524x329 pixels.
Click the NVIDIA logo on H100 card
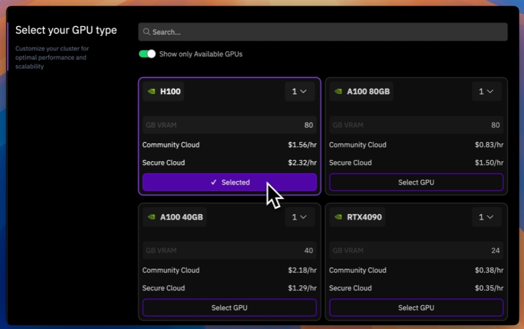pos(151,91)
